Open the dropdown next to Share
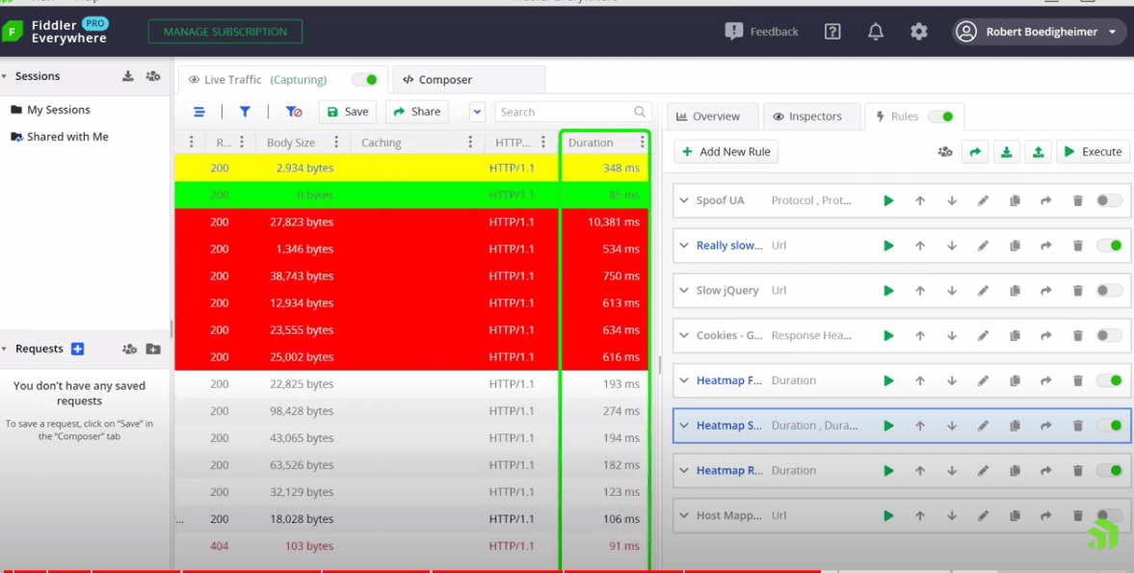 tap(477, 112)
